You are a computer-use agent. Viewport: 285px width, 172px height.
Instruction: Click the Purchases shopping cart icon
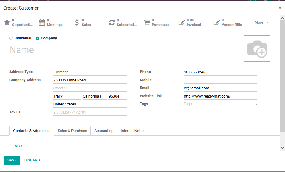coord(147,22)
